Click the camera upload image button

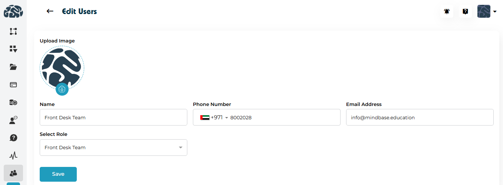[62, 89]
